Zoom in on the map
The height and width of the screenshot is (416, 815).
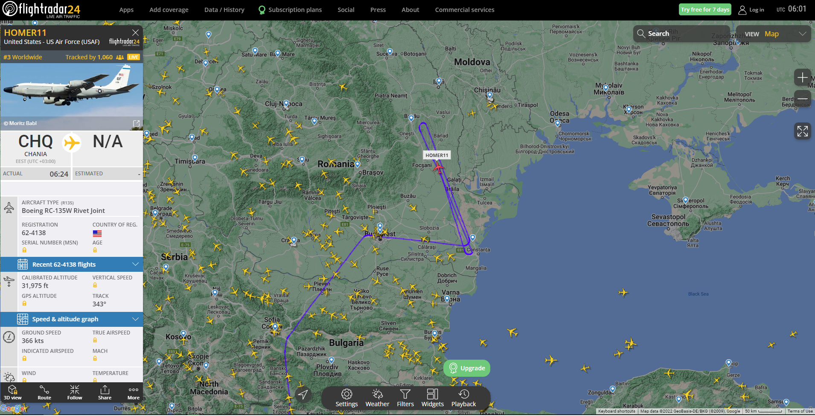803,78
